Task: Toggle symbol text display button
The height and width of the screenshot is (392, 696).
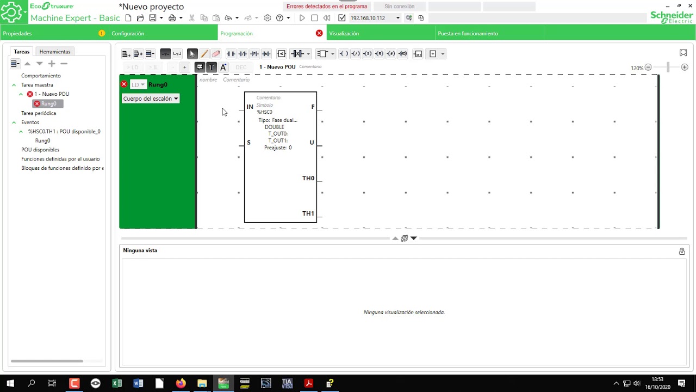Action: tap(212, 67)
